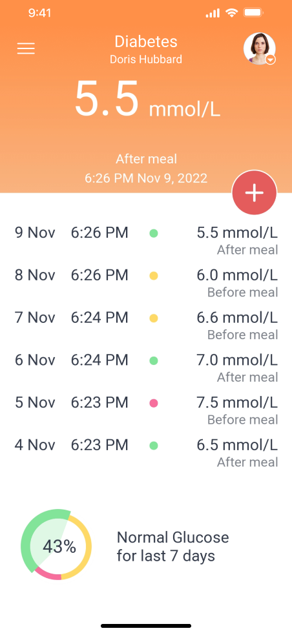292x633 pixels.
Task: Expand the profile dropdown arrow badge
Action: (271, 59)
